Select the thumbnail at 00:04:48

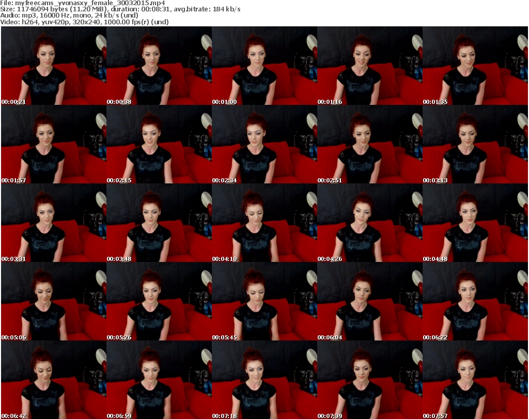pyautogui.click(x=475, y=223)
